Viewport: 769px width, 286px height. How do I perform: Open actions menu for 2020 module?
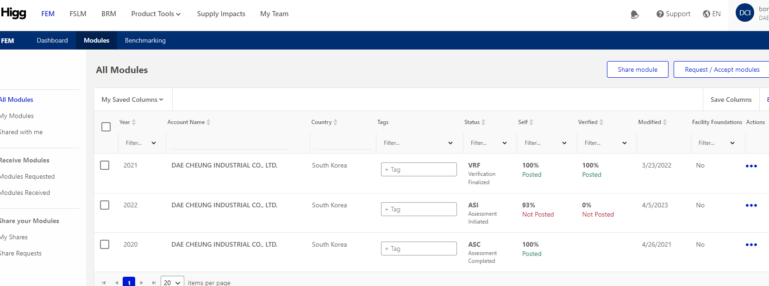coord(751,245)
